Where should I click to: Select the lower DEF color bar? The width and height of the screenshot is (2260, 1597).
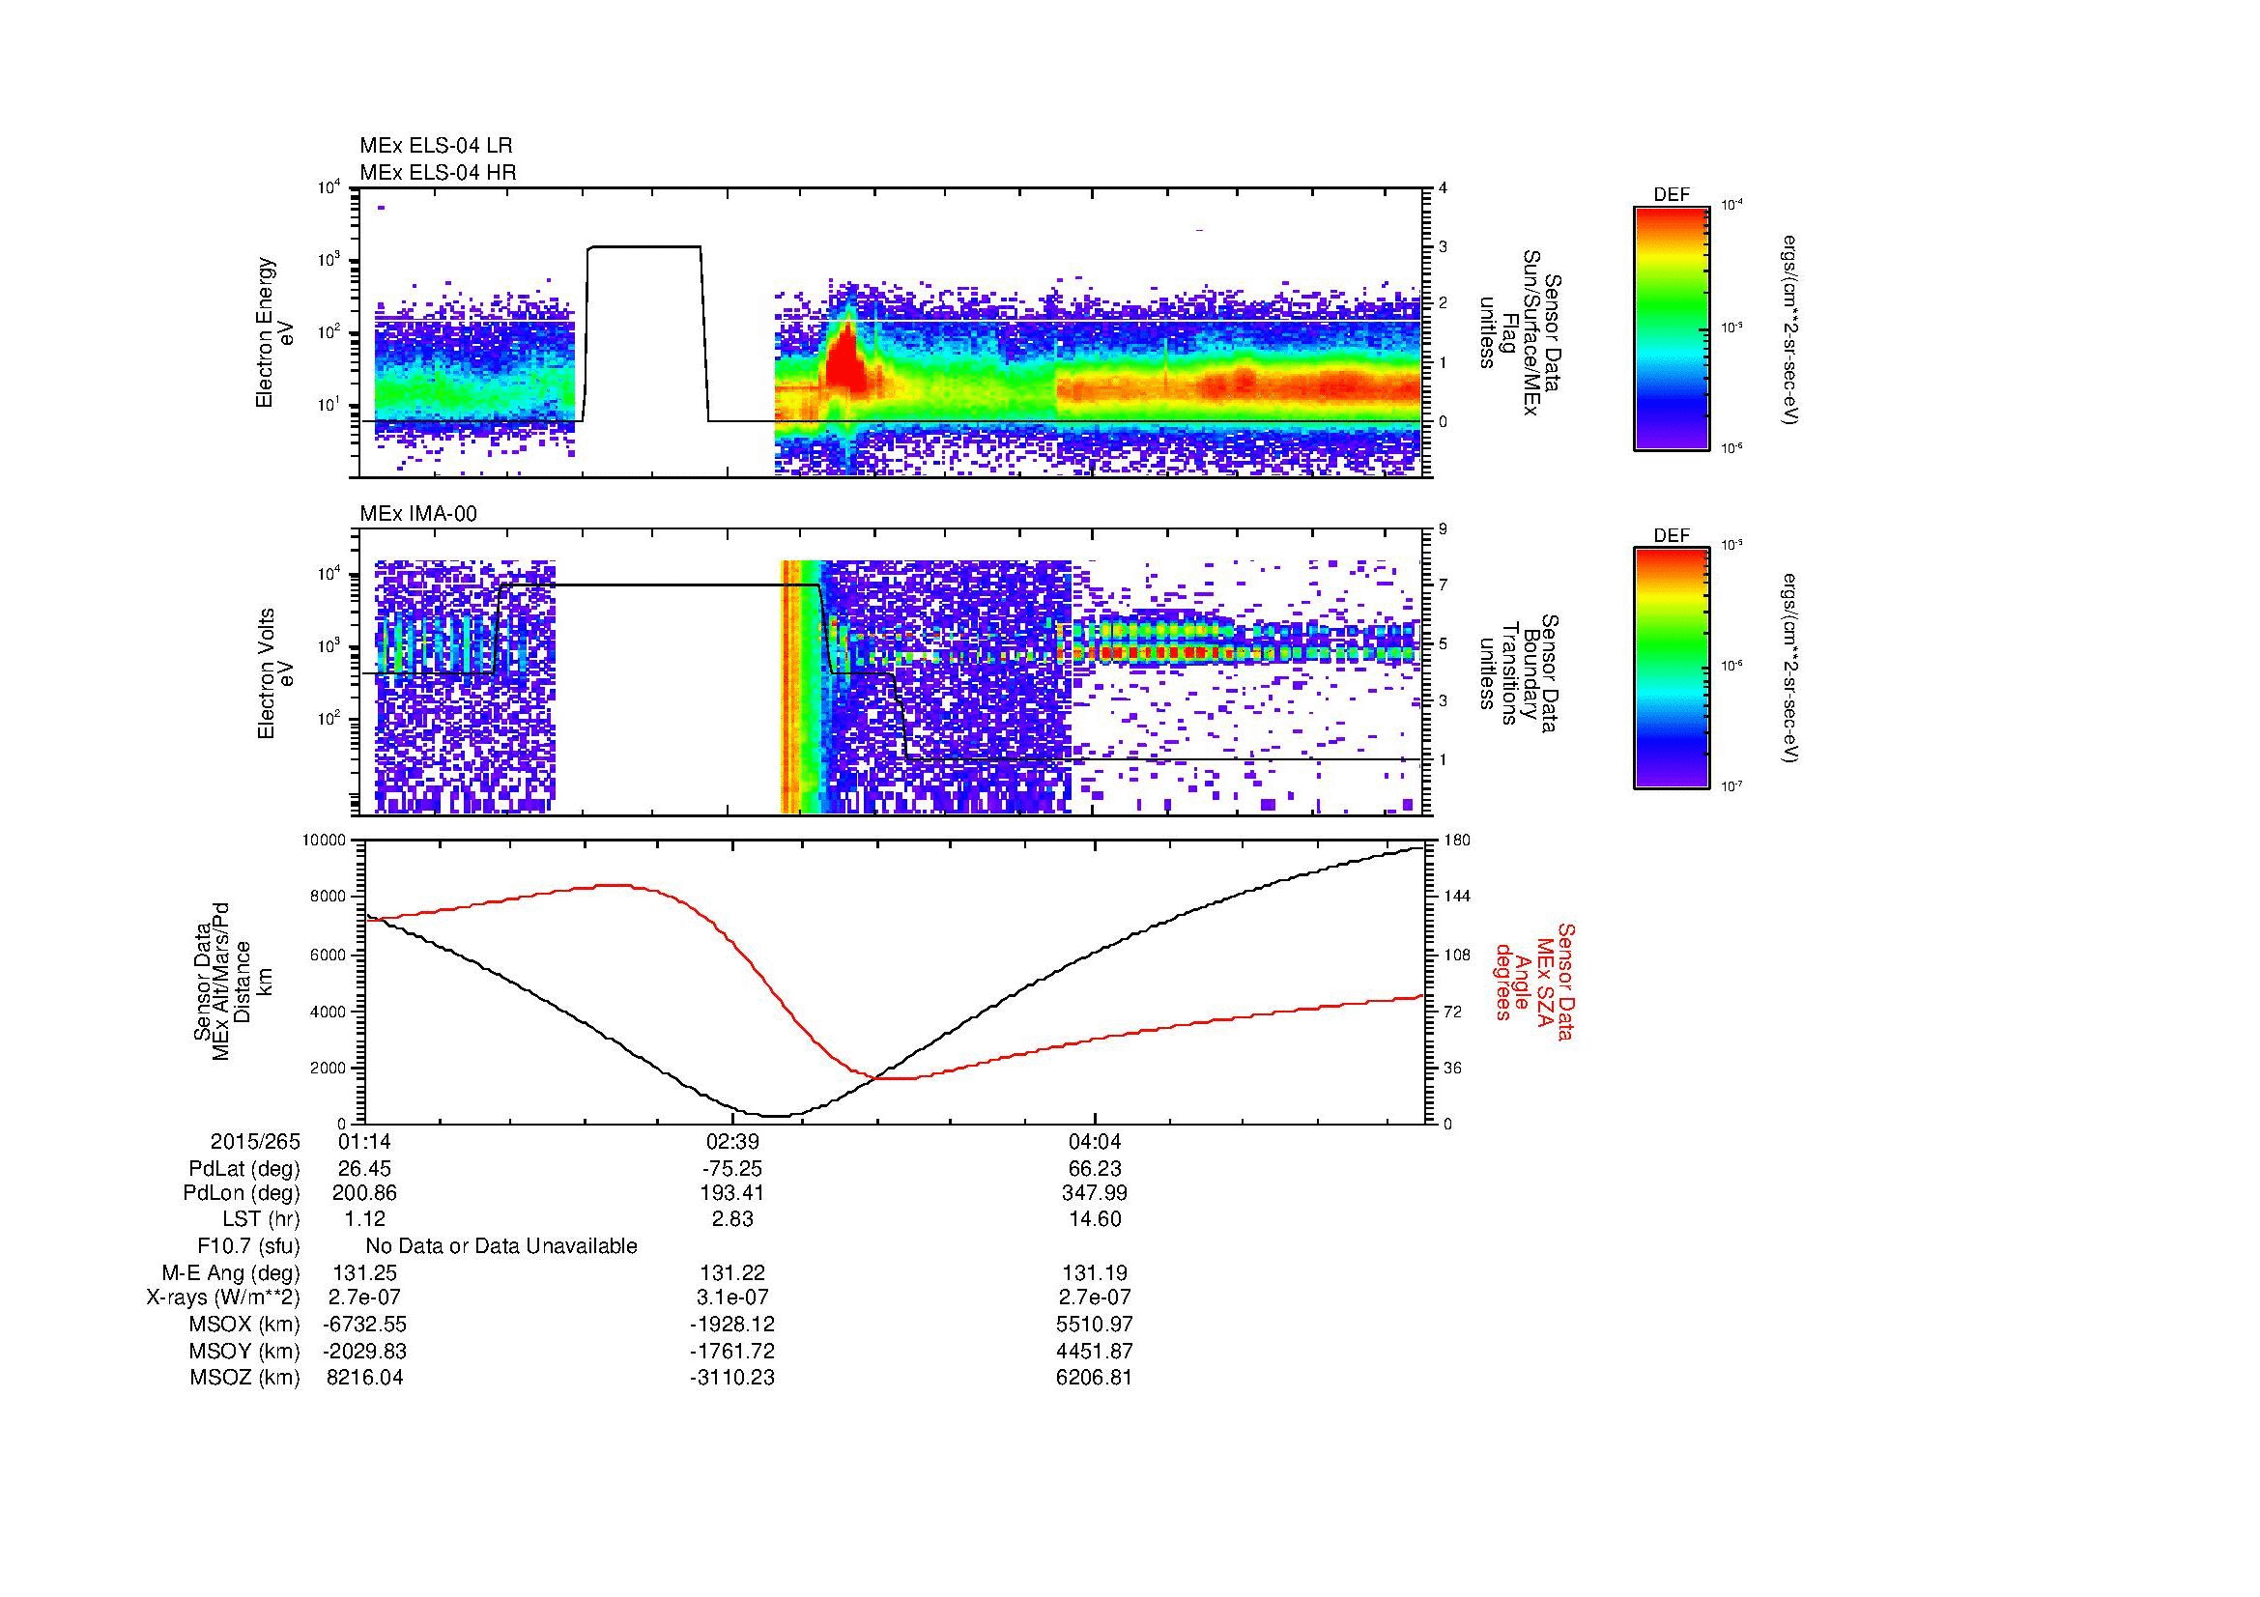pos(1672,669)
